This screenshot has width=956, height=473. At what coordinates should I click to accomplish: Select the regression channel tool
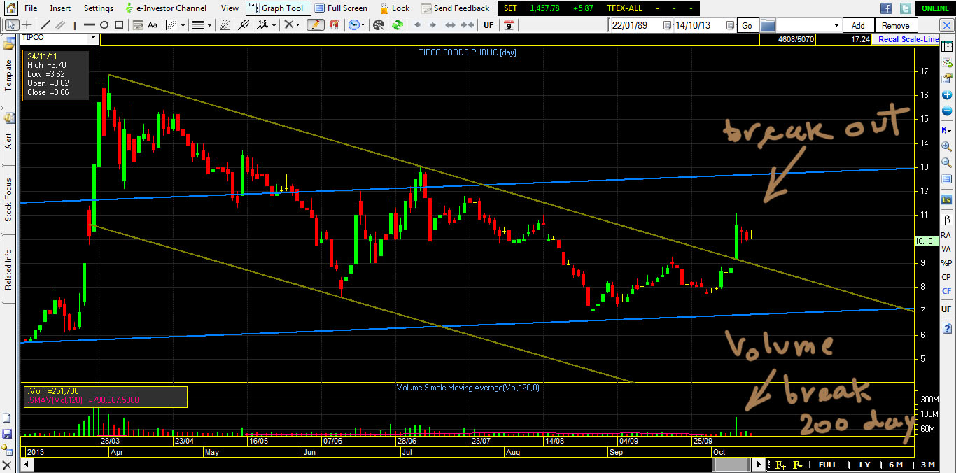click(244, 24)
